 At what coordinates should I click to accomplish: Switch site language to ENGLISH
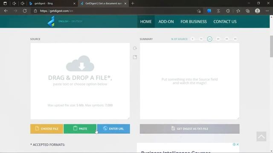(x=64, y=21)
